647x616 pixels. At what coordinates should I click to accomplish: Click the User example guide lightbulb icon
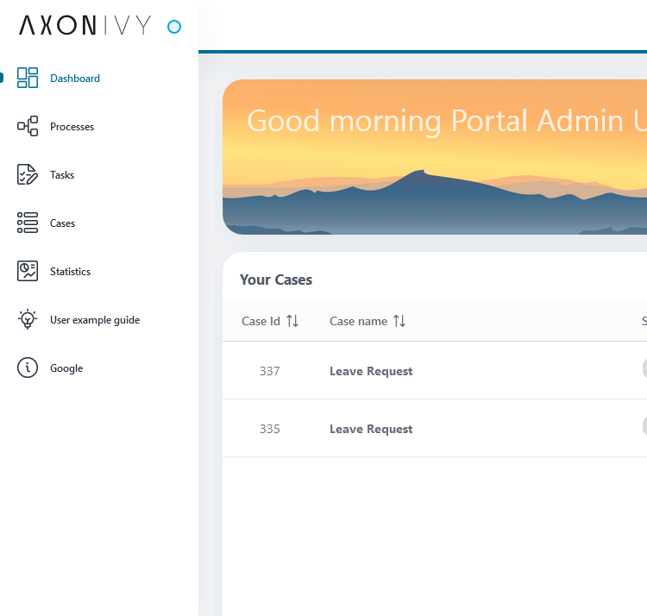coord(28,319)
